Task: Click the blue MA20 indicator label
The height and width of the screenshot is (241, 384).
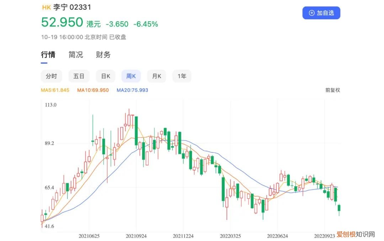Action: coord(132,90)
